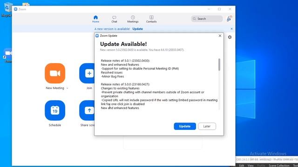This screenshot has height=167, width=298.
Task: Click the Share screen icon
Action: coord(87,110)
